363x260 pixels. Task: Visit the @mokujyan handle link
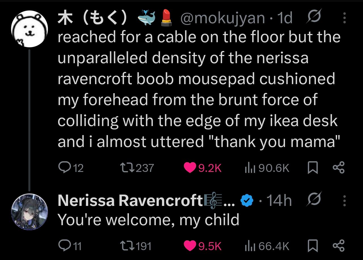coord(222,18)
